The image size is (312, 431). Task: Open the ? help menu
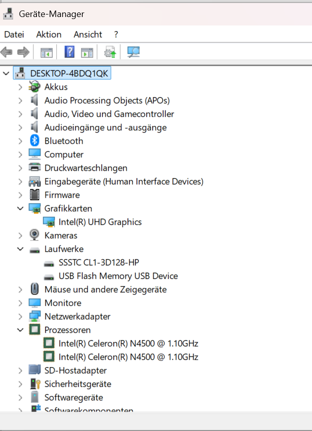click(x=116, y=34)
